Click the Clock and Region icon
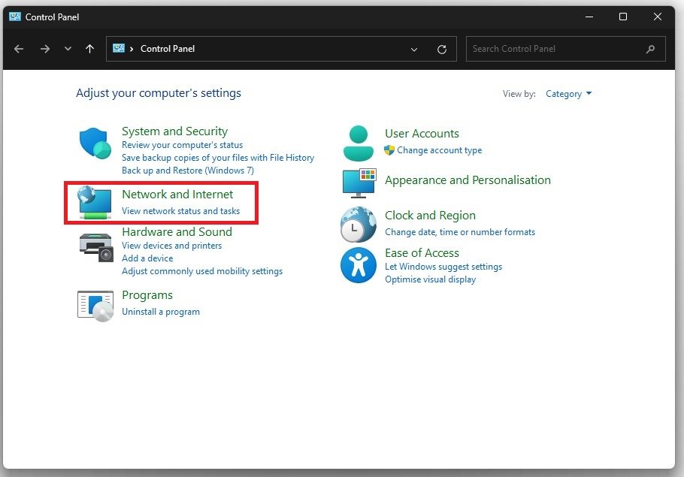The image size is (684, 477). pyautogui.click(x=359, y=224)
